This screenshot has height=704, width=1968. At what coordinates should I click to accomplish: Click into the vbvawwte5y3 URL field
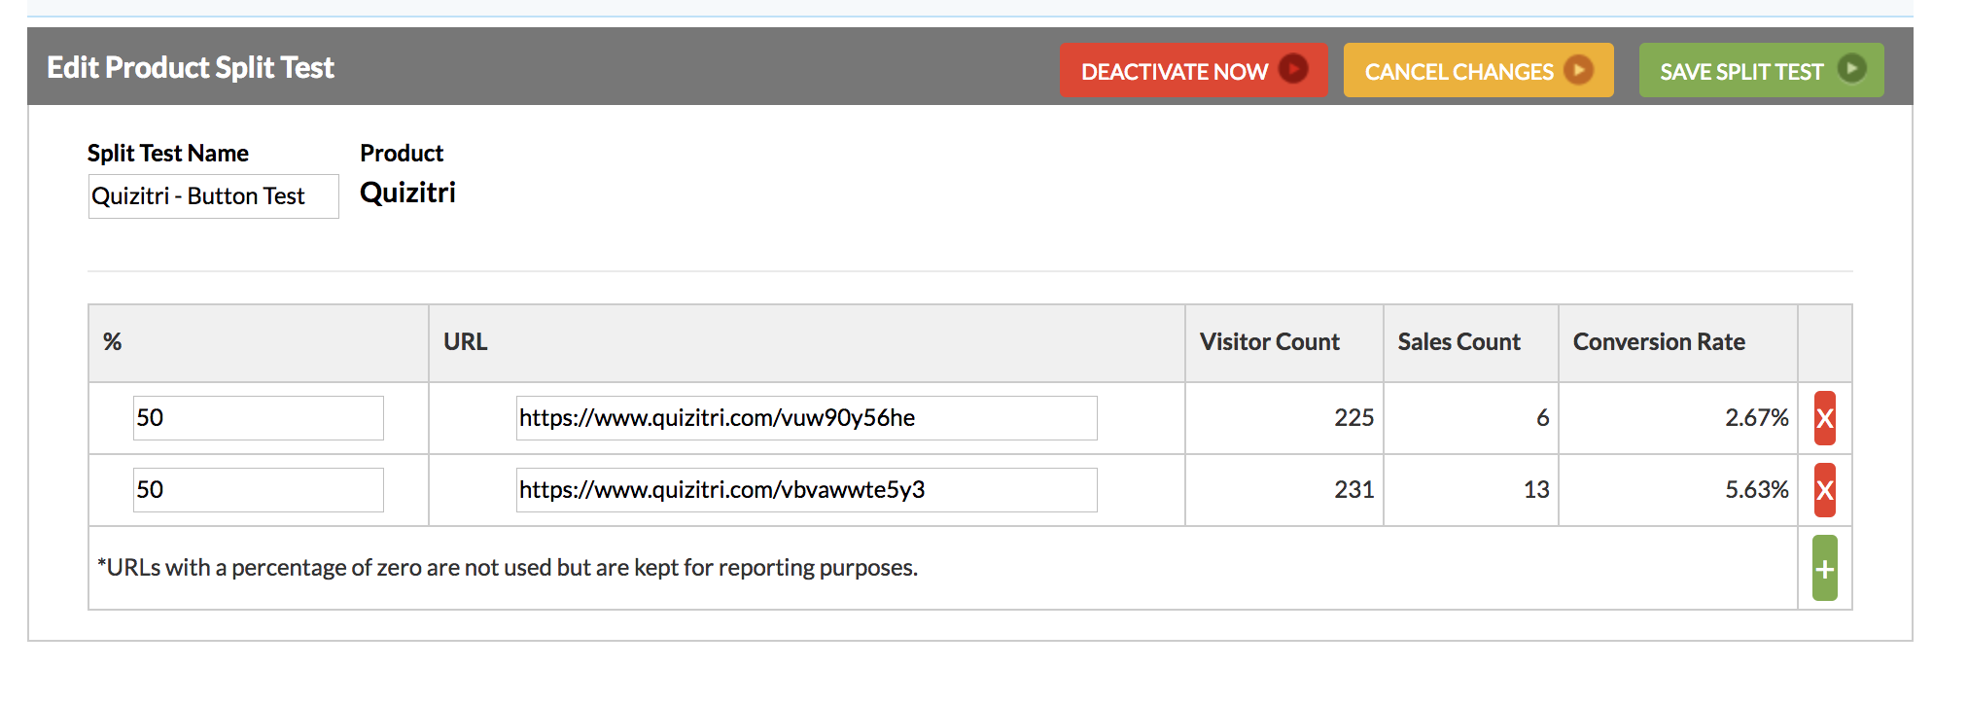[x=806, y=490]
